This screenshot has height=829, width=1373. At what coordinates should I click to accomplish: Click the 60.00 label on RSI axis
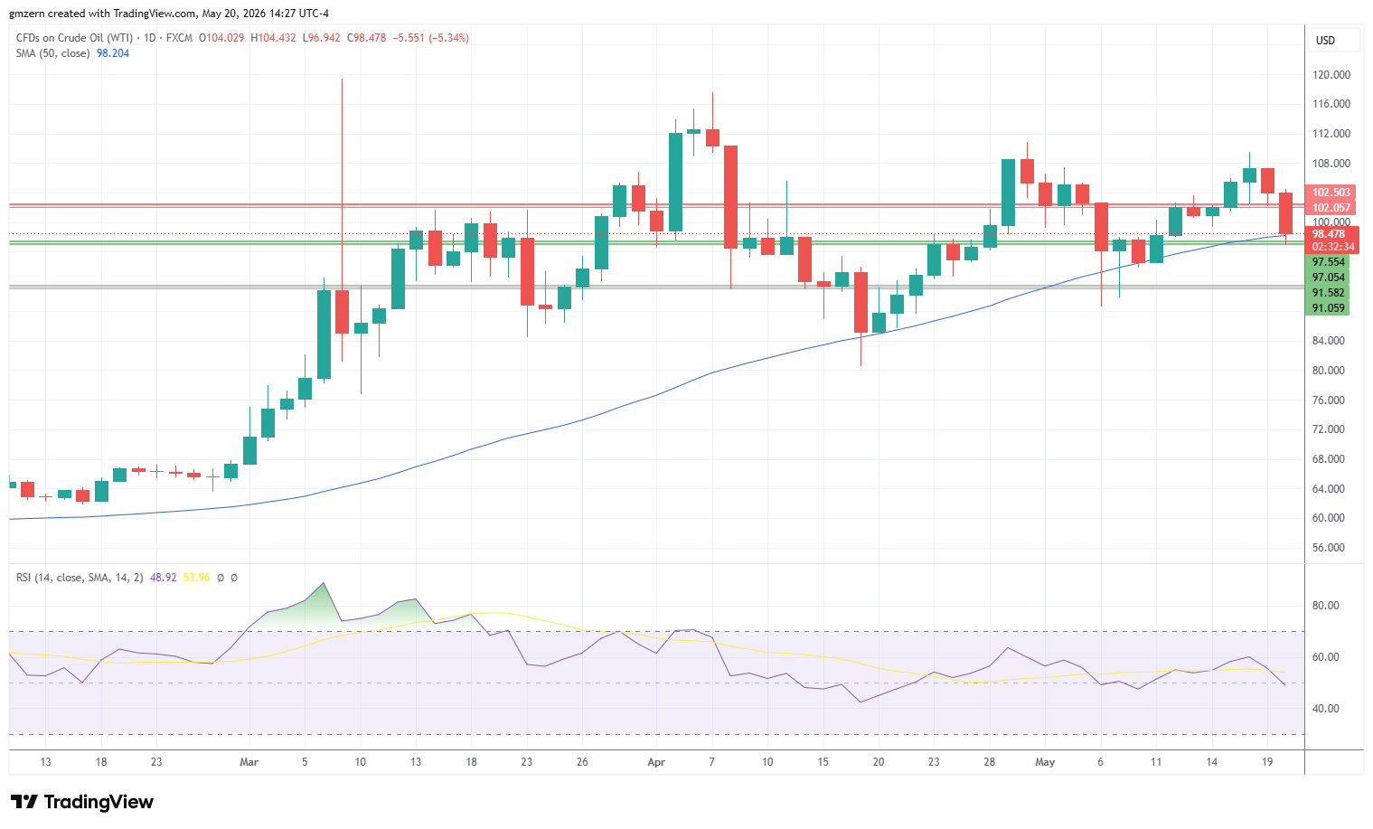(x=1326, y=657)
